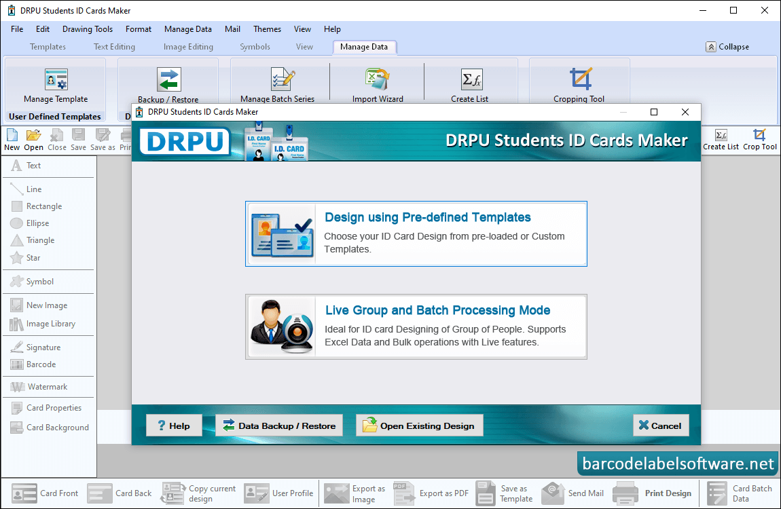This screenshot has height=509, width=781.
Task: Collapse the ribbon panel
Action: tap(728, 47)
